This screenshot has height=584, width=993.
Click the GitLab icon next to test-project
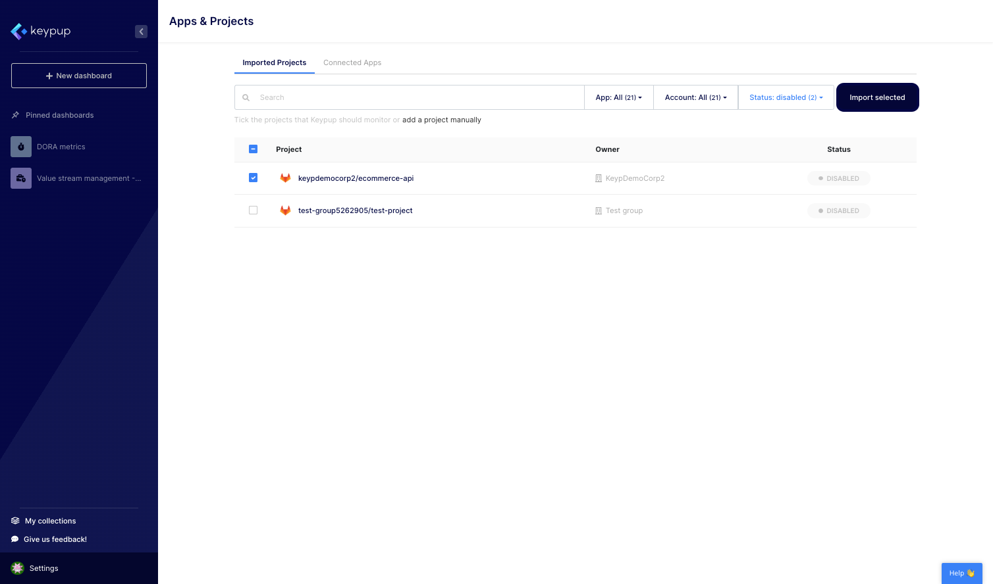[285, 210]
